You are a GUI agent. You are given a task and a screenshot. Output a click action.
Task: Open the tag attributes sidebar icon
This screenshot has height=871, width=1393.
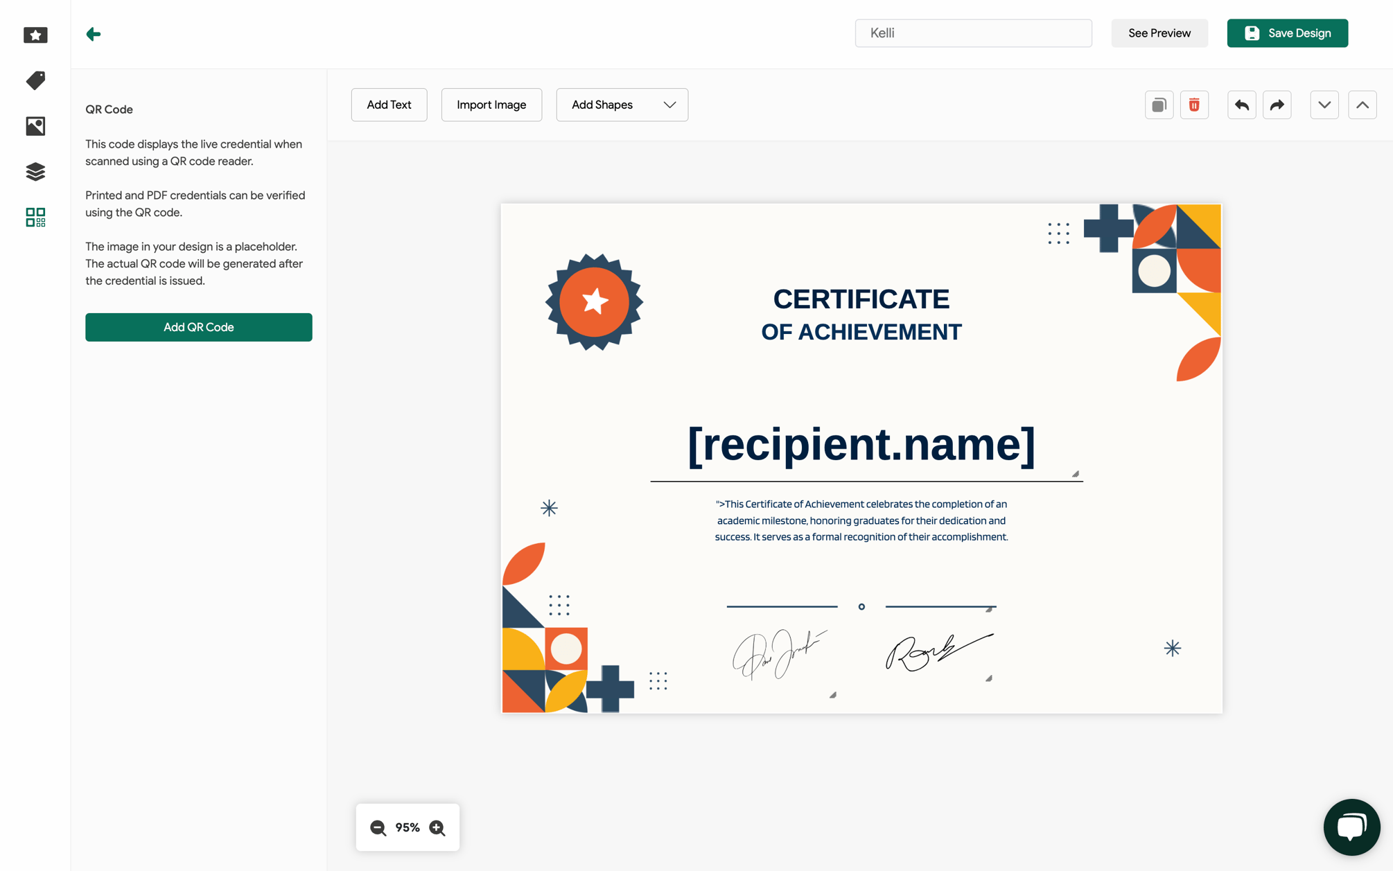point(35,80)
